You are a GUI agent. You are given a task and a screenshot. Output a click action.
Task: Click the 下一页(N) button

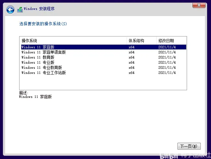(x=189, y=146)
